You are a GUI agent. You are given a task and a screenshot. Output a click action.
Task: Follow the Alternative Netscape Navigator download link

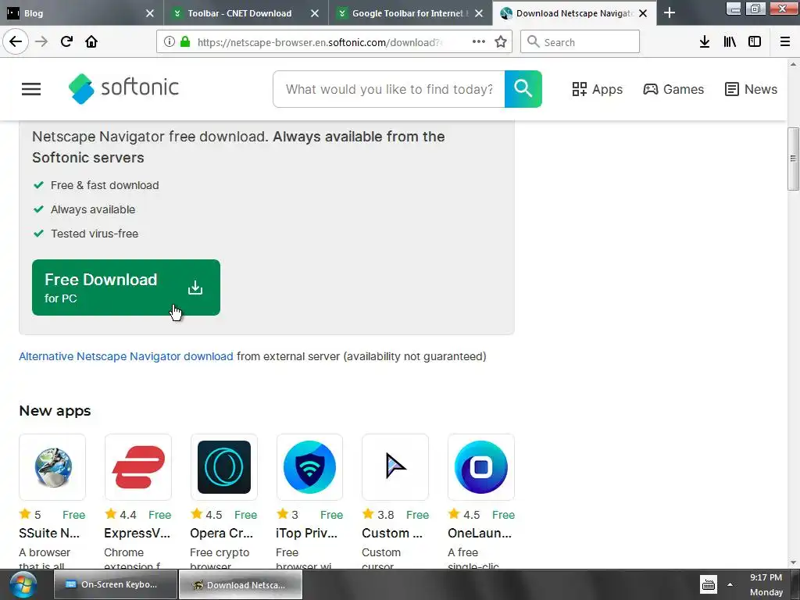[x=126, y=356]
